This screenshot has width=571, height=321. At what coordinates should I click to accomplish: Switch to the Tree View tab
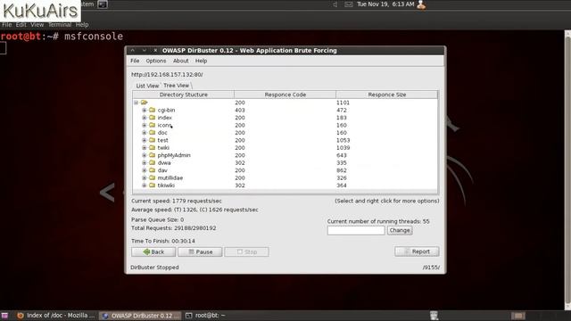[177, 86]
